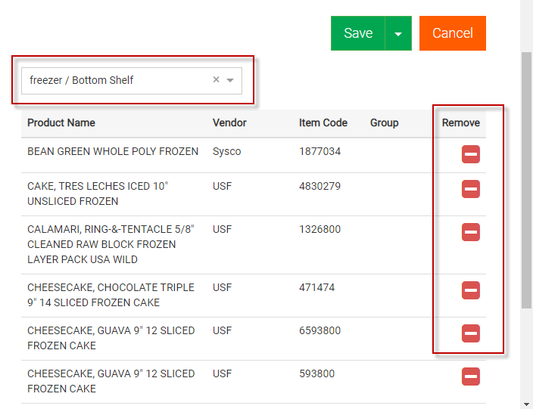Viewport: 533px width, 409px height.
Task: Expand the Save options caret
Action: (x=398, y=34)
